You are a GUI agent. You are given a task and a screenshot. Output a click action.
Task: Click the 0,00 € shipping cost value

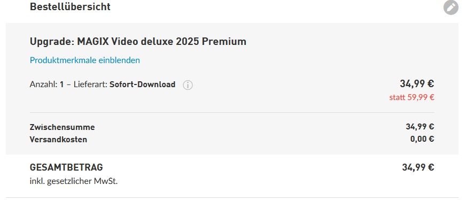tap(422, 139)
